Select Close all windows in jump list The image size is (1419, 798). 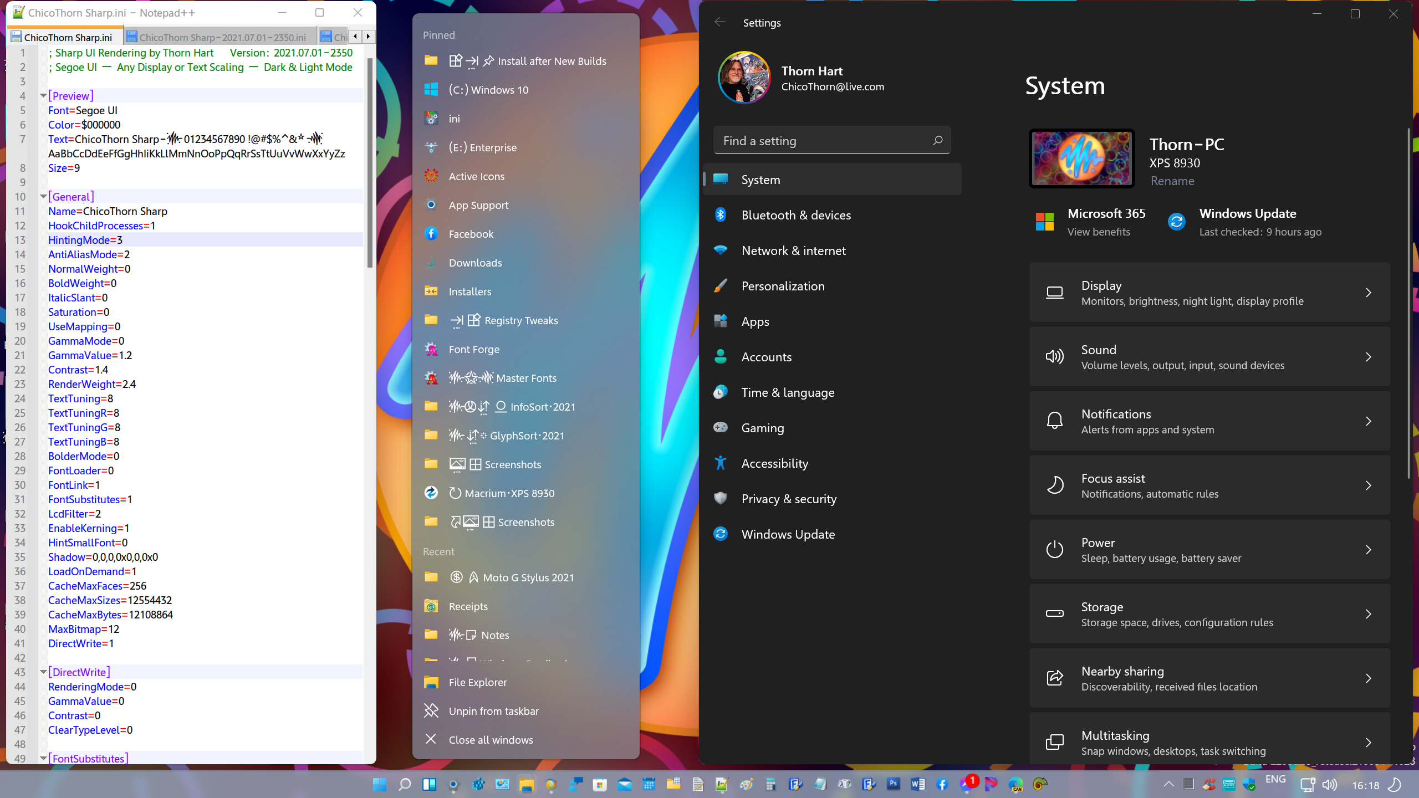491,740
